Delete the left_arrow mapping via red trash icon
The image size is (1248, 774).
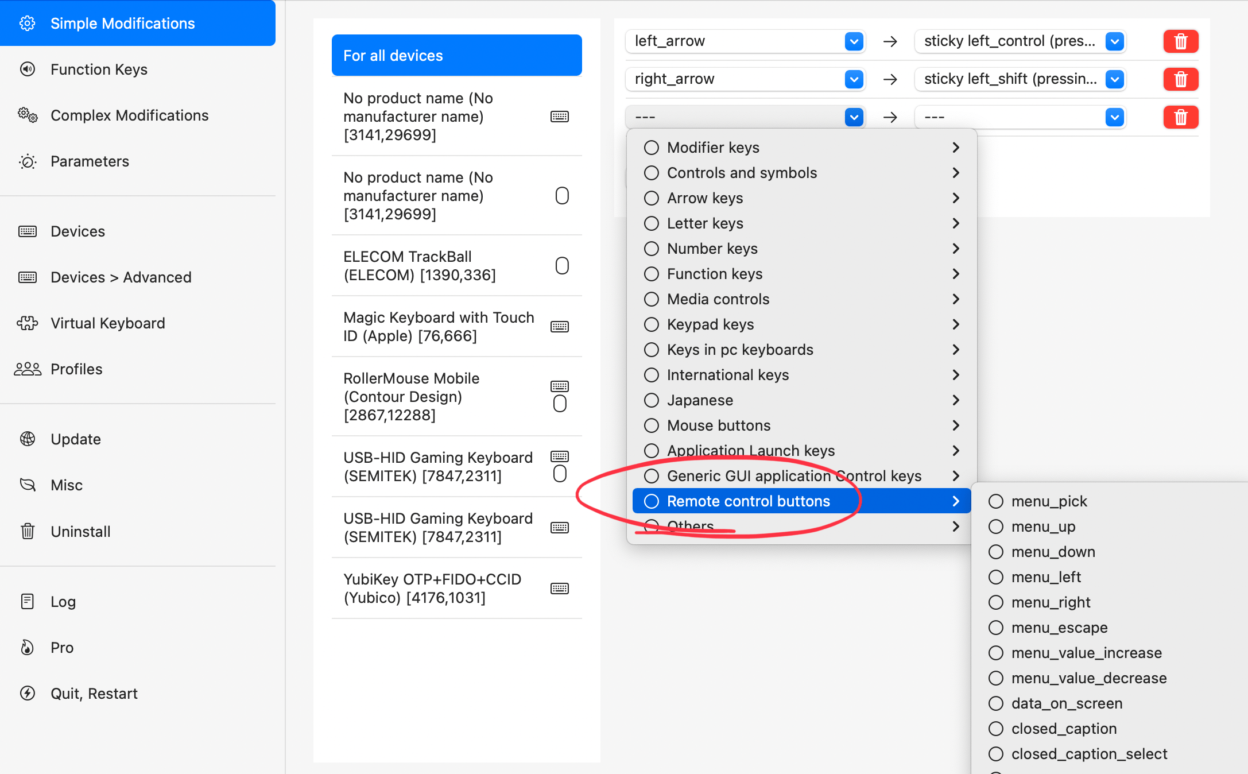(x=1180, y=41)
